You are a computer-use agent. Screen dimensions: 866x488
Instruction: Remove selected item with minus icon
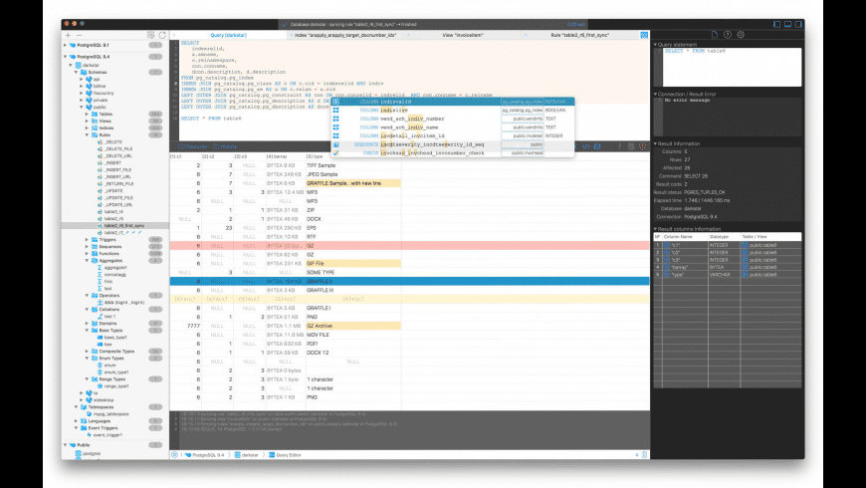[79, 35]
